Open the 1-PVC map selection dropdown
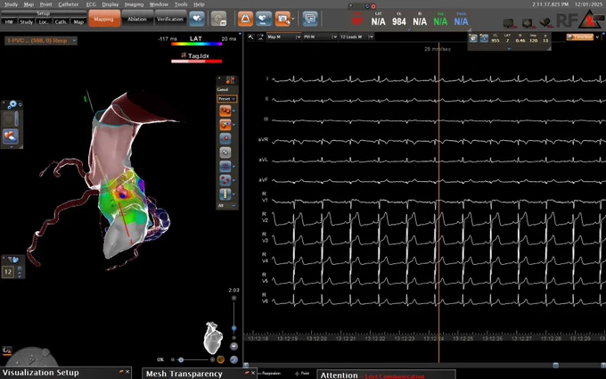The image size is (606, 379). [41, 40]
